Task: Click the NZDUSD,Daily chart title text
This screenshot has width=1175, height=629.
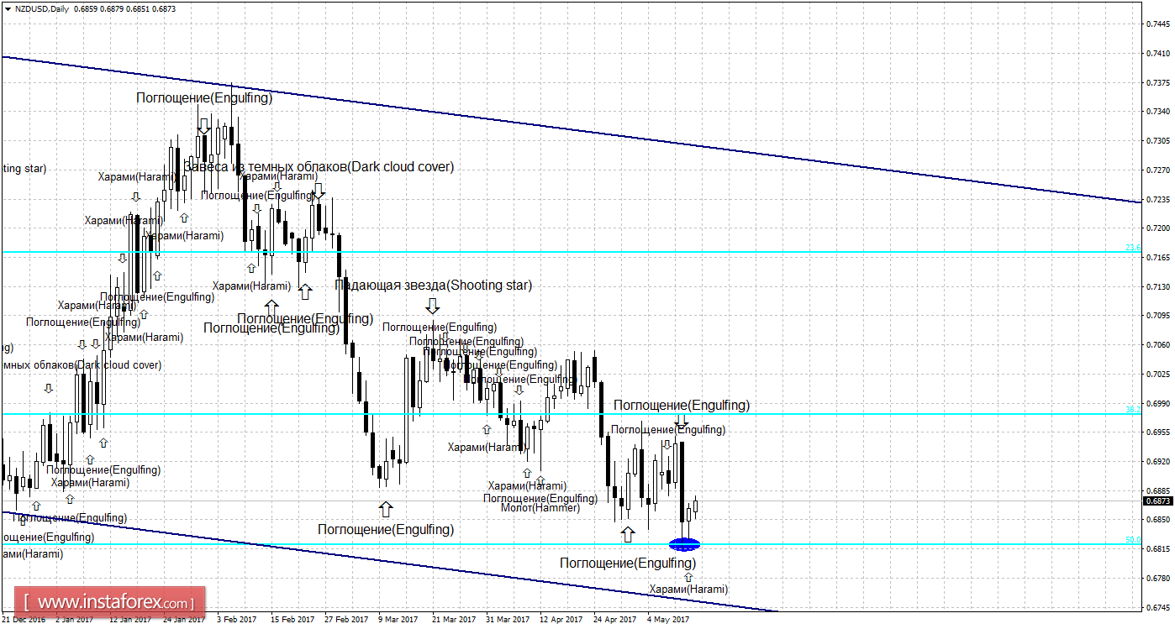Action: coord(41,8)
